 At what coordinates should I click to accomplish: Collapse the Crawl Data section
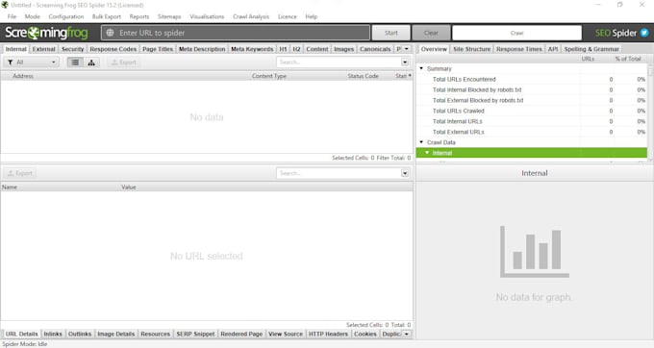[x=421, y=142]
